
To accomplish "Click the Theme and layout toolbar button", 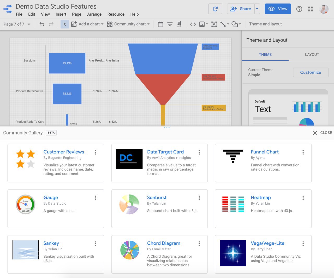I will point(265,24).
